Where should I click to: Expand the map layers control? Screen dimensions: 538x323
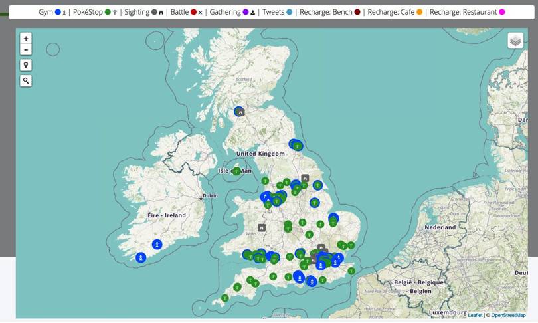(x=515, y=41)
